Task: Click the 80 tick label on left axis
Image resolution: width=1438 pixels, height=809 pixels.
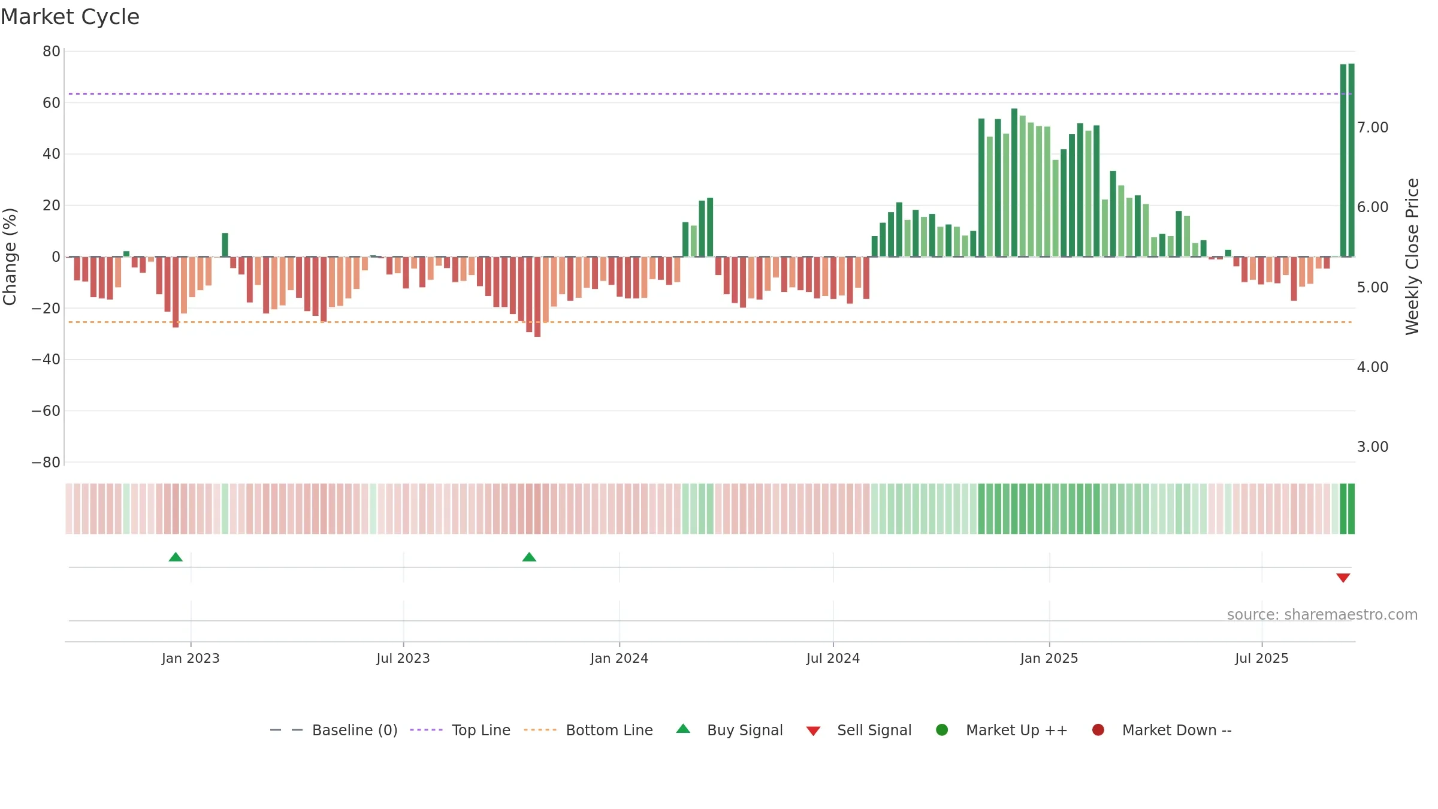Action: (52, 52)
